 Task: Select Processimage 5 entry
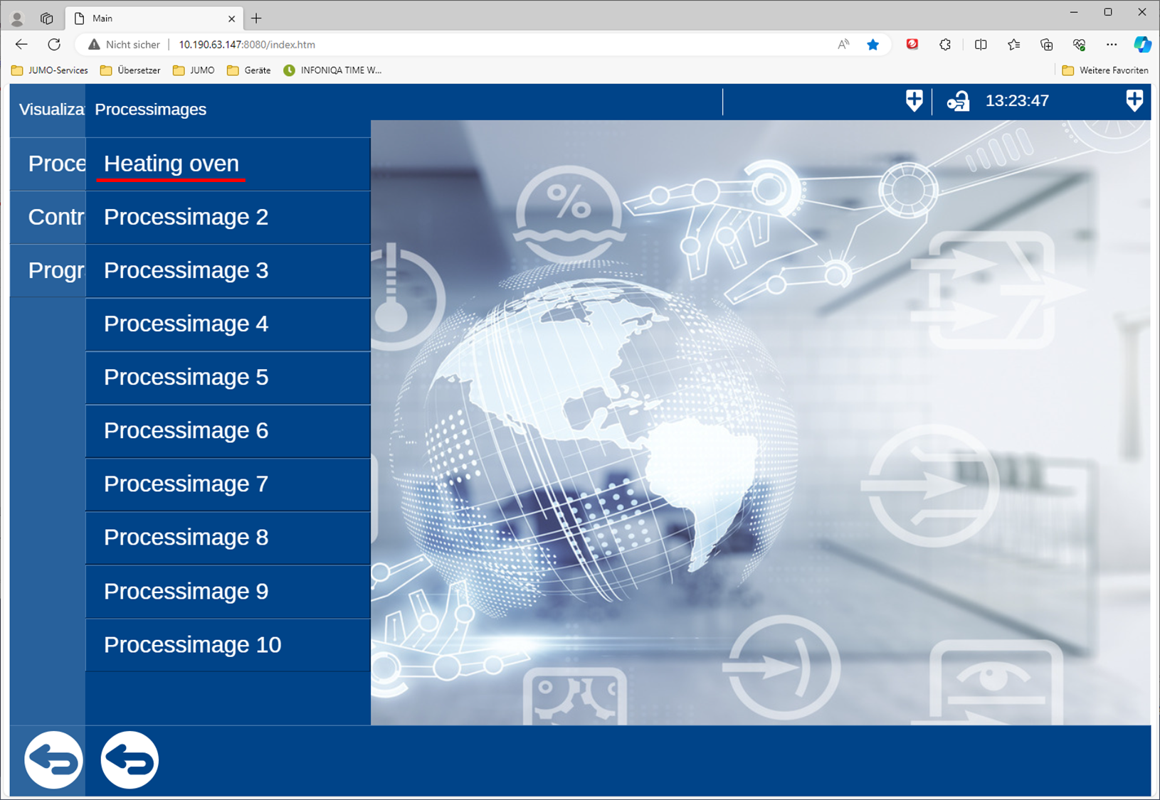click(186, 377)
